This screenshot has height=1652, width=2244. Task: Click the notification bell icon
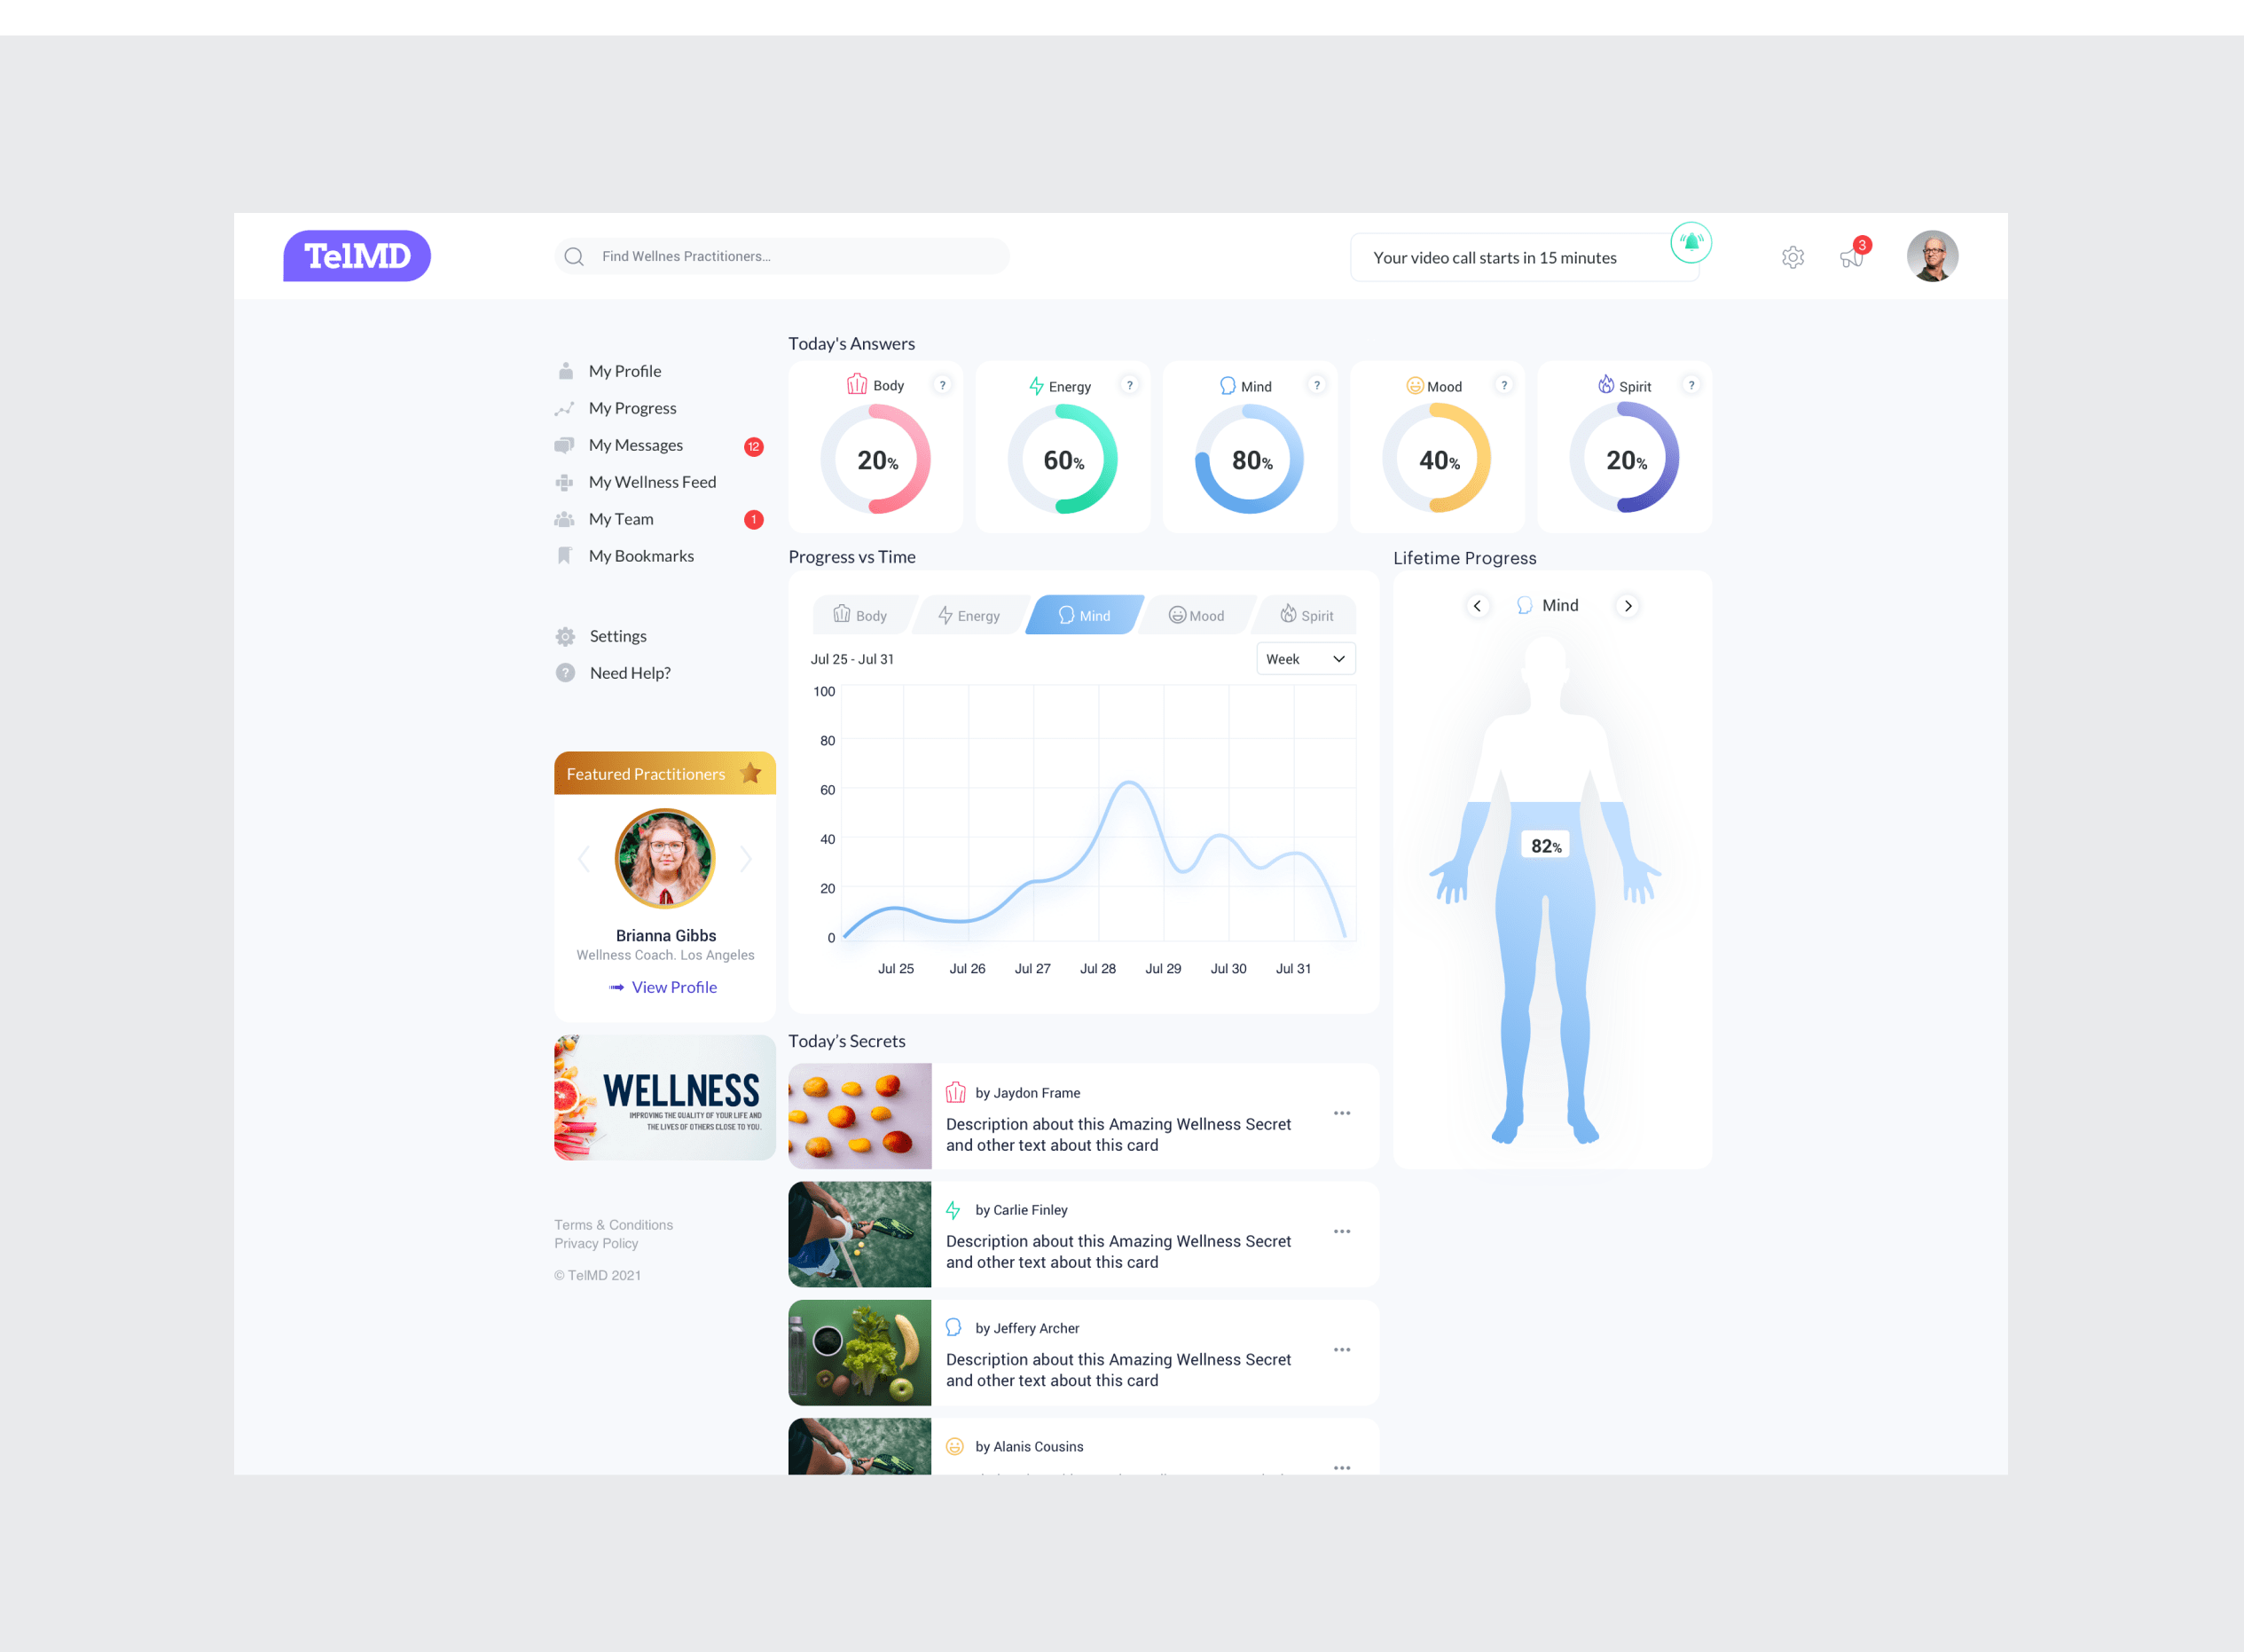[x=1691, y=243]
